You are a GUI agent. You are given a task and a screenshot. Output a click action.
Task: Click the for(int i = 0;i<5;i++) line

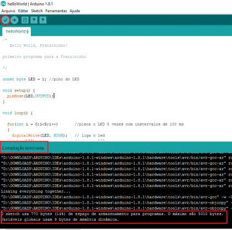[x=33, y=124]
